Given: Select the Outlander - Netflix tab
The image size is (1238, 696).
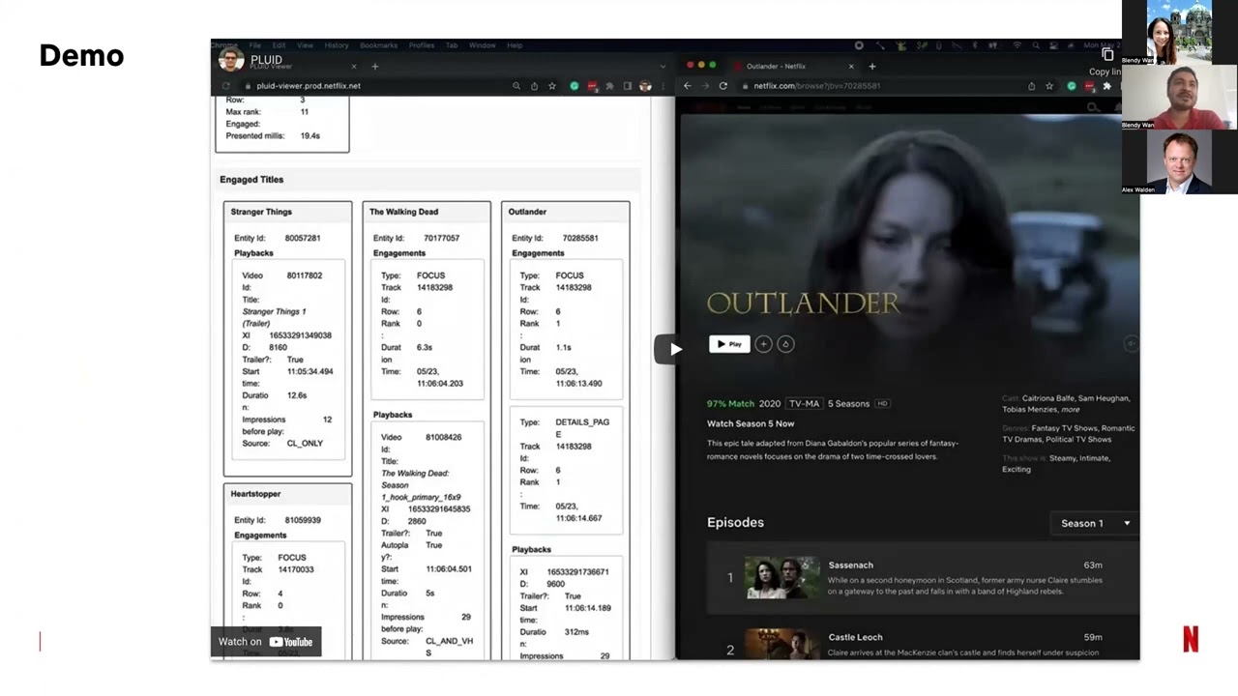Looking at the screenshot, I should 793,67.
